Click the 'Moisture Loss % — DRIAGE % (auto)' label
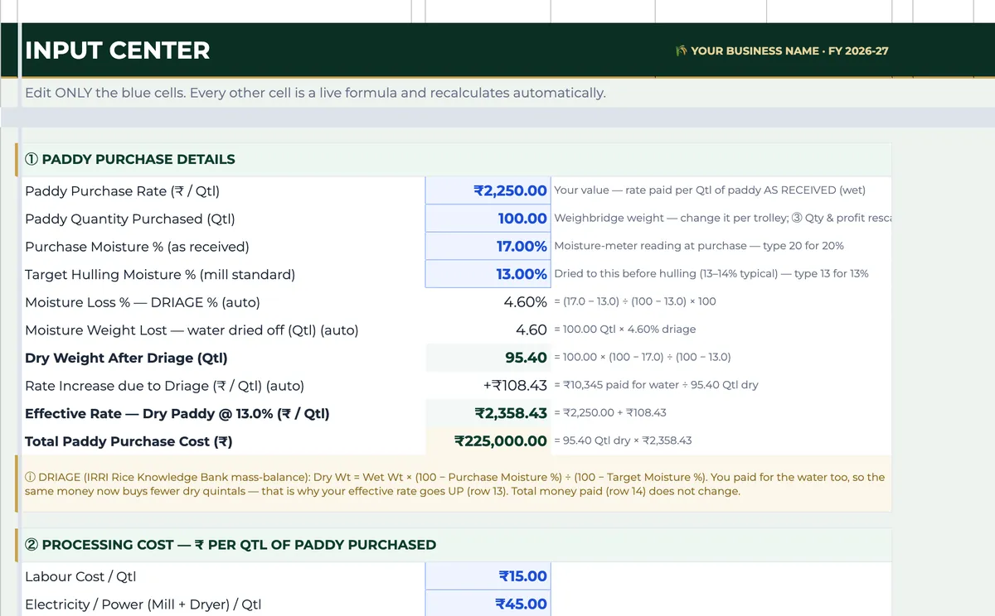Screen dimensions: 995x616 [x=143, y=302]
